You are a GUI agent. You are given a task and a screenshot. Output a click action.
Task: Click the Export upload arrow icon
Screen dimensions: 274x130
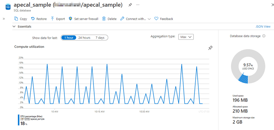coord(52,19)
